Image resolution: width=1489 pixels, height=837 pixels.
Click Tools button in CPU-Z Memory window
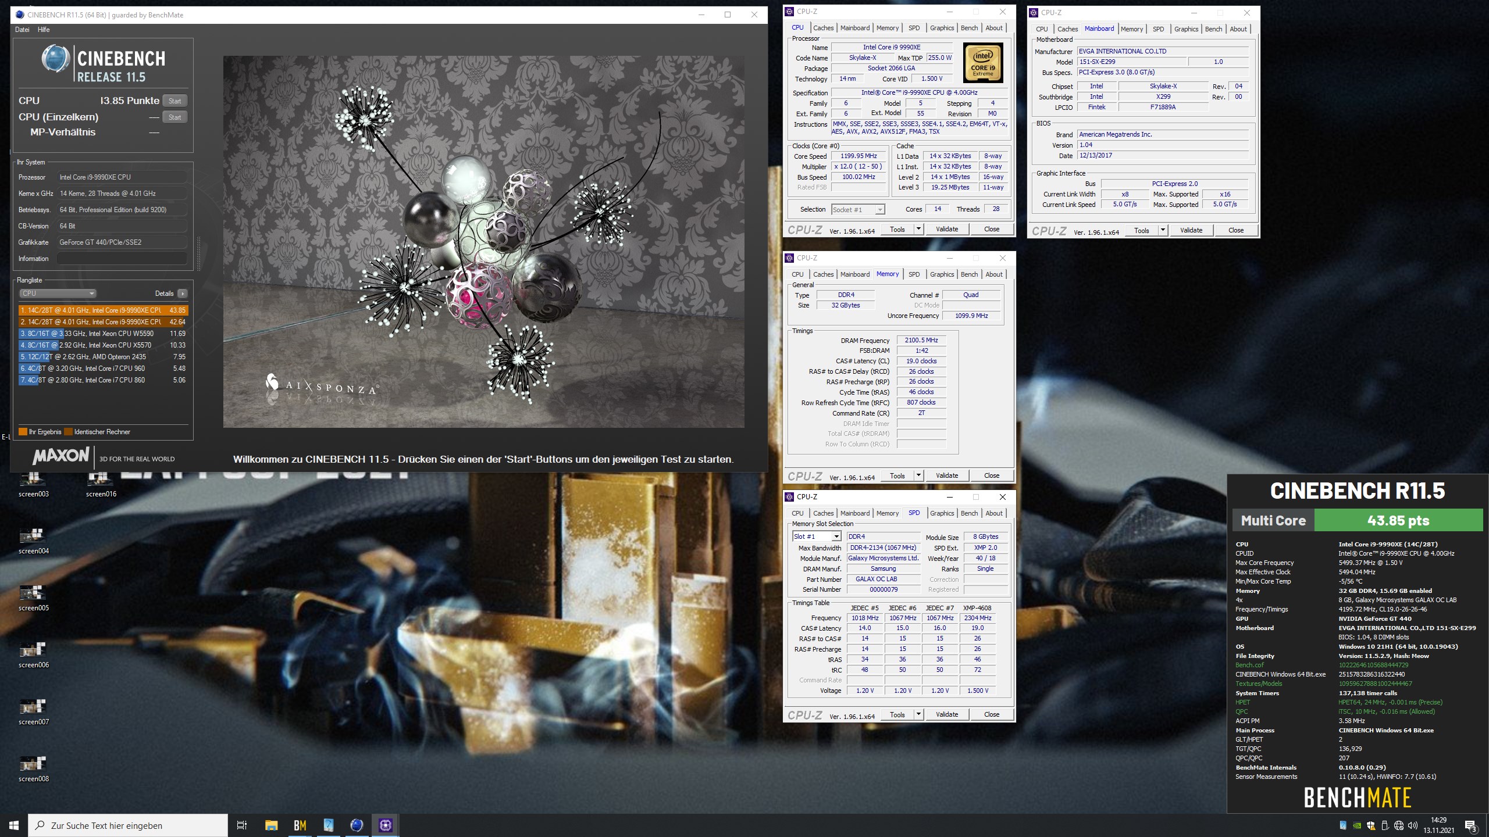tap(897, 475)
